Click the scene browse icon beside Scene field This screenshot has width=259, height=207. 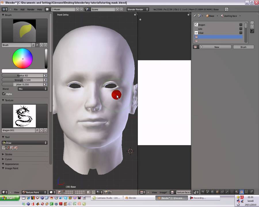[x=87, y=9]
